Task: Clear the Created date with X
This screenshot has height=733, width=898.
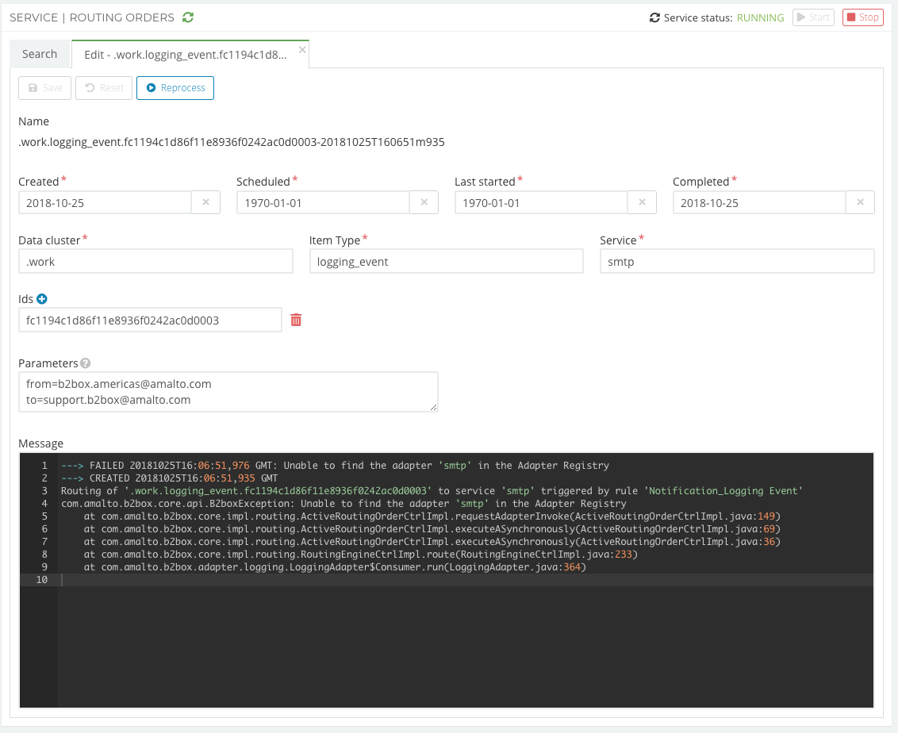Action: pyautogui.click(x=205, y=202)
